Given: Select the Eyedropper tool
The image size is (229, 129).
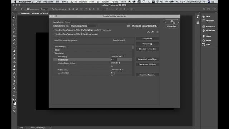Looking at the screenshot, I should 14,40.
